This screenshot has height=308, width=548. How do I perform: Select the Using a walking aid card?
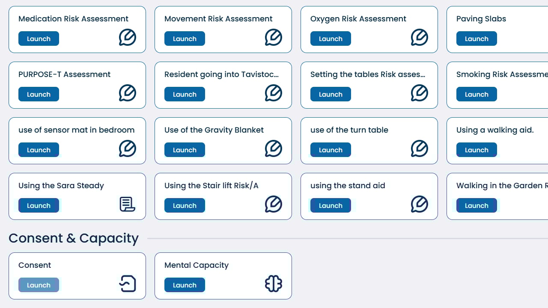[x=495, y=130]
